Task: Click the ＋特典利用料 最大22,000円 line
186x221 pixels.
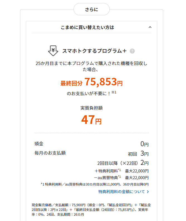Action: [121, 171]
